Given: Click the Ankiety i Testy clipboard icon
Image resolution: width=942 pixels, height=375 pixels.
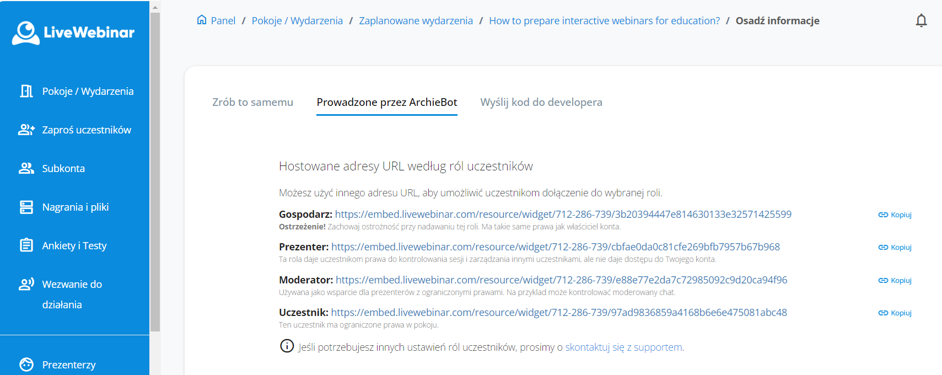Looking at the screenshot, I should click(26, 245).
